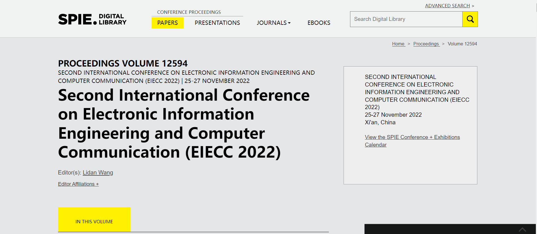
Task: Select the Papers tab
Action: tap(167, 23)
